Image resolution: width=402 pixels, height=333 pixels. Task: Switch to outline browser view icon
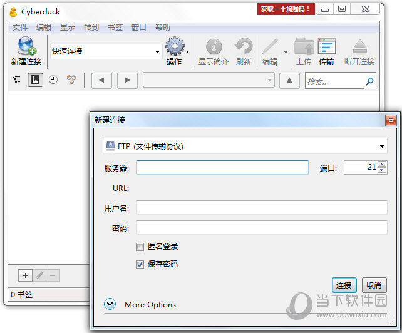(x=16, y=79)
